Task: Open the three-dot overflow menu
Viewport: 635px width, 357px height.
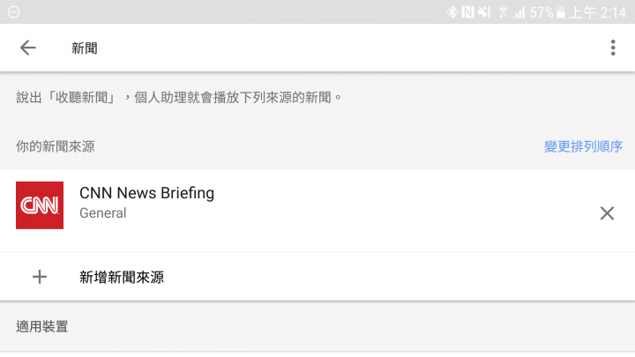Action: 613,48
